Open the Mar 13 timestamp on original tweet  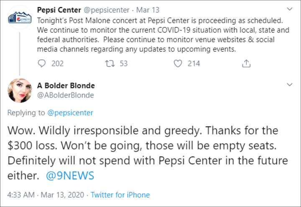(148, 10)
